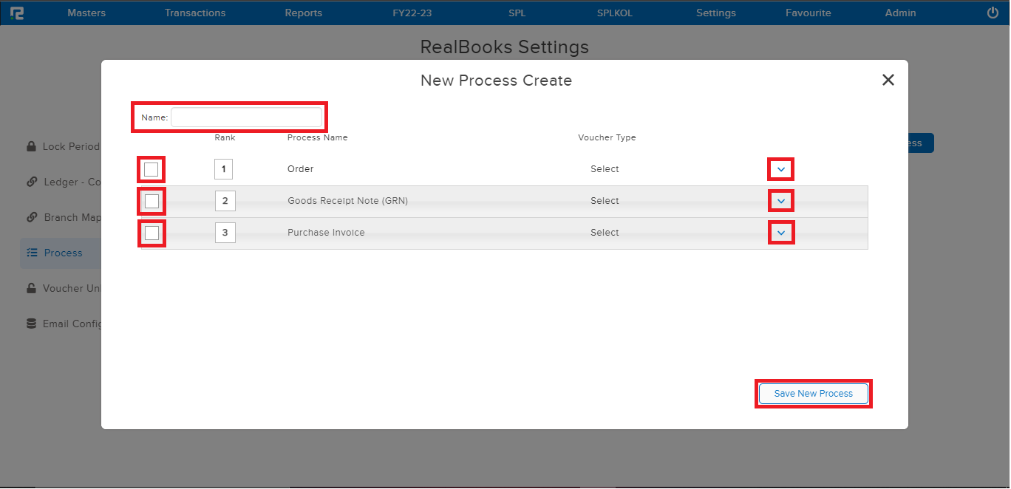Click the power logout icon

[993, 12]
